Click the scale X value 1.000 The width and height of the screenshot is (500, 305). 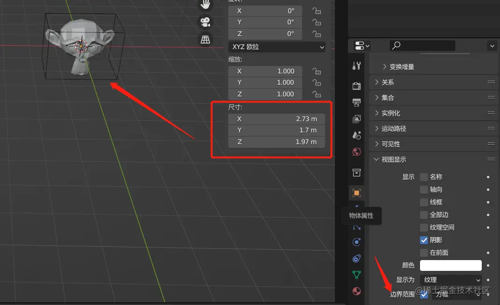point(265,71)
